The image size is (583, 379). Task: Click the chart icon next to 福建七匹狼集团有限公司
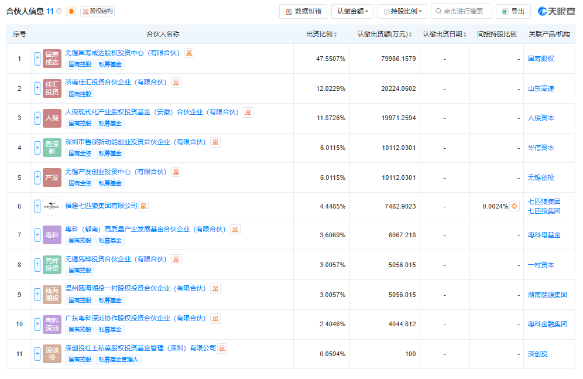pos(143,206)
